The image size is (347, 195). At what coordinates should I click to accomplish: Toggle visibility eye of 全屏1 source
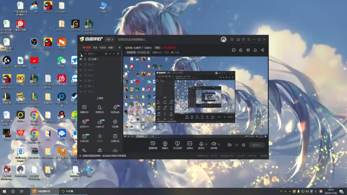(x=81, y=59)
